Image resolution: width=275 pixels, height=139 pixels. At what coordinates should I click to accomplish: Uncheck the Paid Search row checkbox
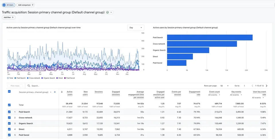click(9, 112)
